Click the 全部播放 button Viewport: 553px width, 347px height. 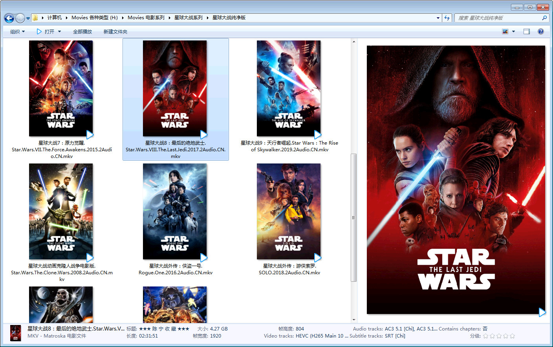click(x=82, y=31)
